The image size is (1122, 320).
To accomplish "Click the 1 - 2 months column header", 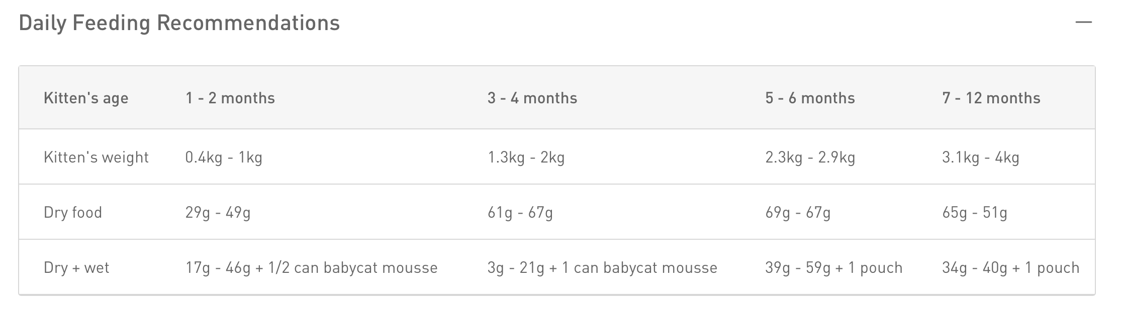I will [x=230, y=98].
